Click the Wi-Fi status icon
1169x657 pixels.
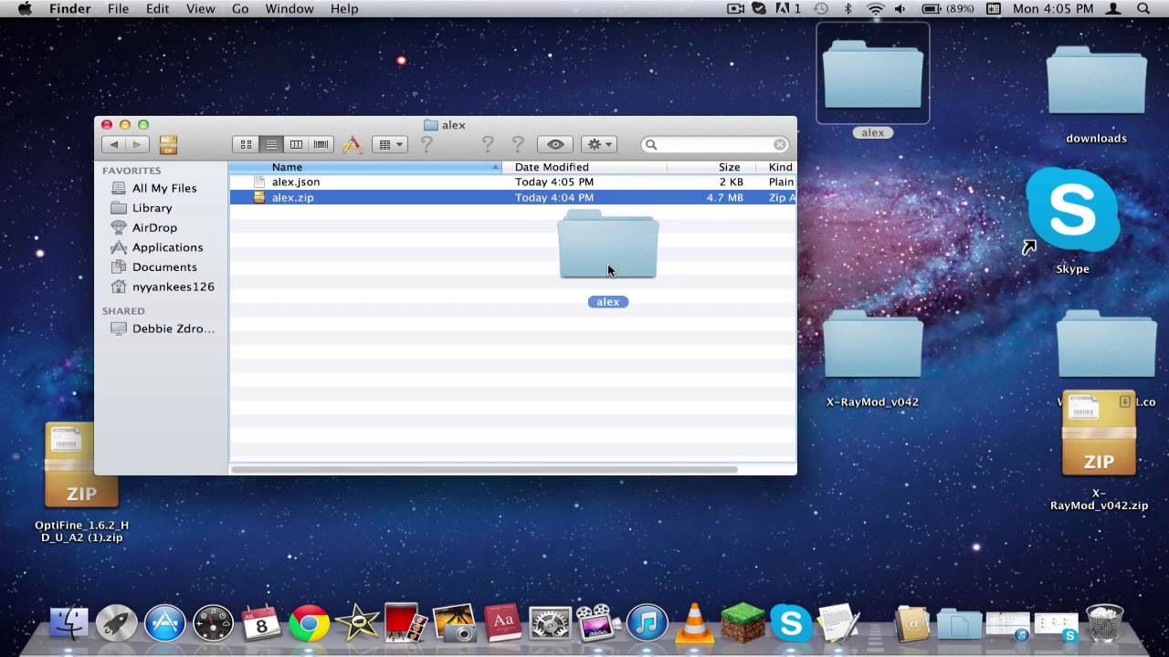click(875, 9)
